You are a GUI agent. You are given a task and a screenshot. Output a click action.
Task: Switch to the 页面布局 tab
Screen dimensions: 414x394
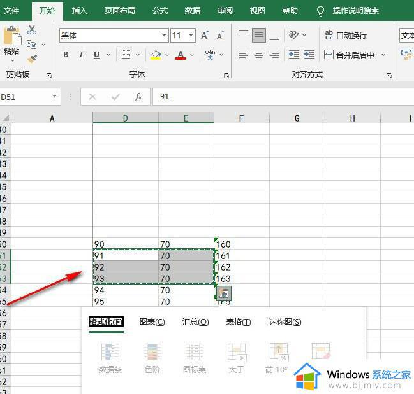pos(119,11)
